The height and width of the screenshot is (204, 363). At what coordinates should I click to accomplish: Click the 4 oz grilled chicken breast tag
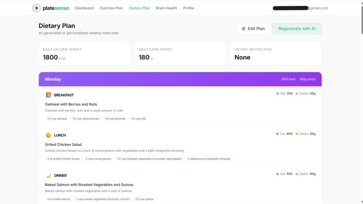point(64,159)
